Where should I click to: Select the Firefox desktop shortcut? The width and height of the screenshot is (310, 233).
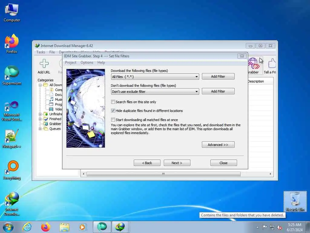(x=12, y=44)
